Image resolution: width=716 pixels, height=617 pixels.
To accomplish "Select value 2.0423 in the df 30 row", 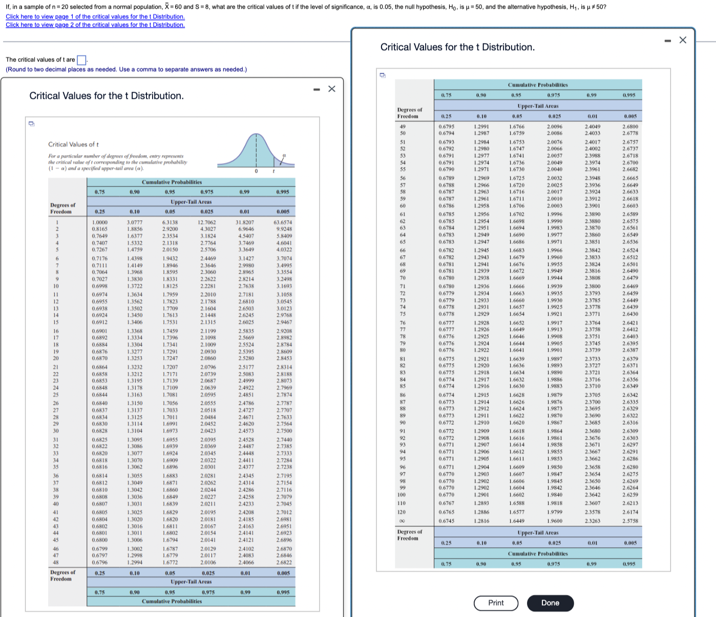I will coord(208,430).
